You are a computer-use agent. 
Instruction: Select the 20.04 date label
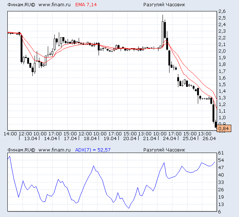(130, 138)
